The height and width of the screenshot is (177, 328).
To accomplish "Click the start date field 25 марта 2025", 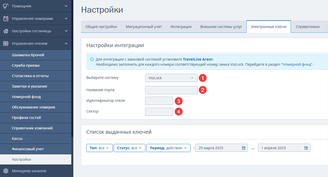I will (x=221, y=148).
